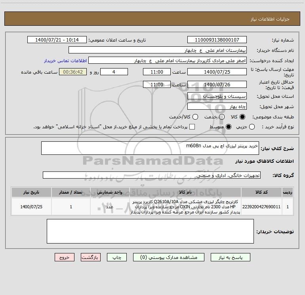
Task: Click the announcement date field 1400/07/21 - 10:14
Action: (x=57, y=40)
